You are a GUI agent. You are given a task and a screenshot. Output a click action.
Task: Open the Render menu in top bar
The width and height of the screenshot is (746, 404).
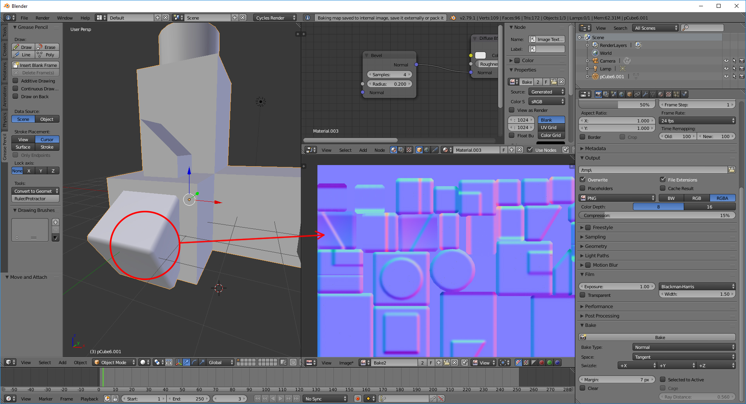coord(42,18)
